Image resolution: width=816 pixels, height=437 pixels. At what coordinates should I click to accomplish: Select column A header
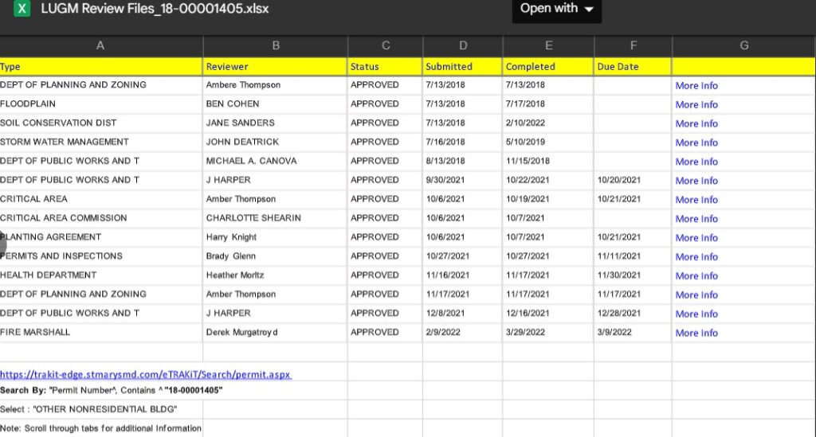tap(100, 45)
